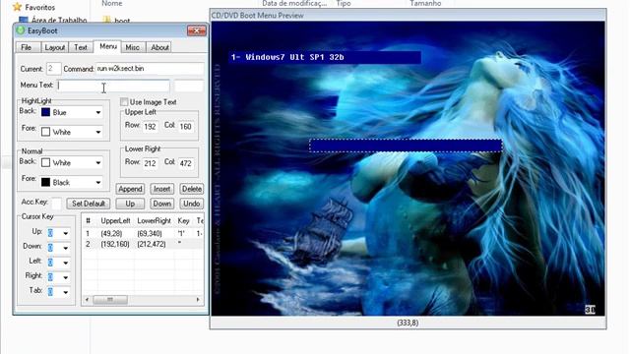Click the dashed blue menu box in preview
630x354 pixels.
point(406,146)
